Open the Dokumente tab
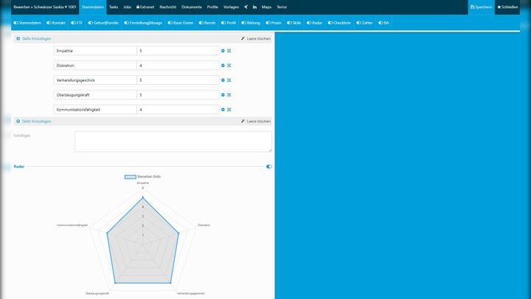The height and width of the screenshot is (299, 531). pyautogui.click(x=191, y=7)
